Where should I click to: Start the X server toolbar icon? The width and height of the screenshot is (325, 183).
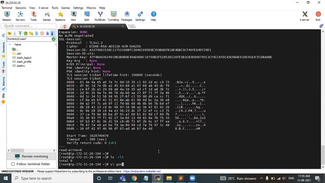tap(305, 16)
